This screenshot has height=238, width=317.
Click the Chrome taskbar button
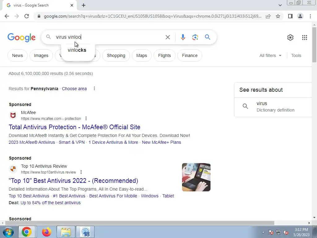27,232
